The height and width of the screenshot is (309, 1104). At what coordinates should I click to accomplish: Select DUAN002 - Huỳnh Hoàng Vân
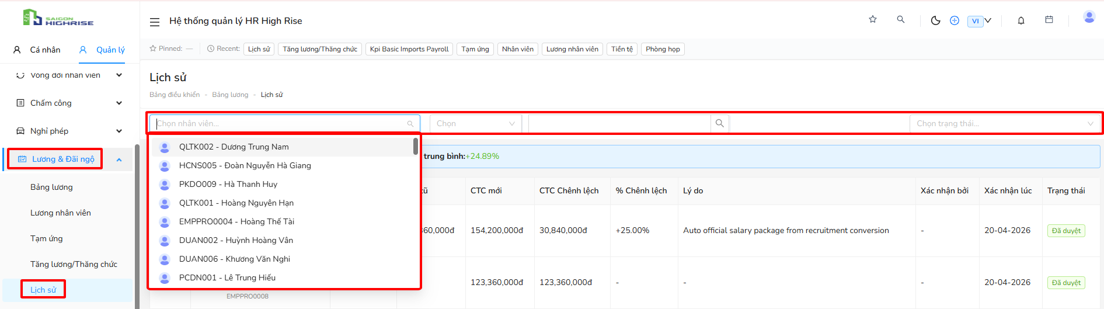pyautogui.click(x=283, y=240)
